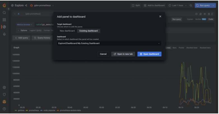
Task: Click the Grafana logo home icon
Action: pos(4,5)
